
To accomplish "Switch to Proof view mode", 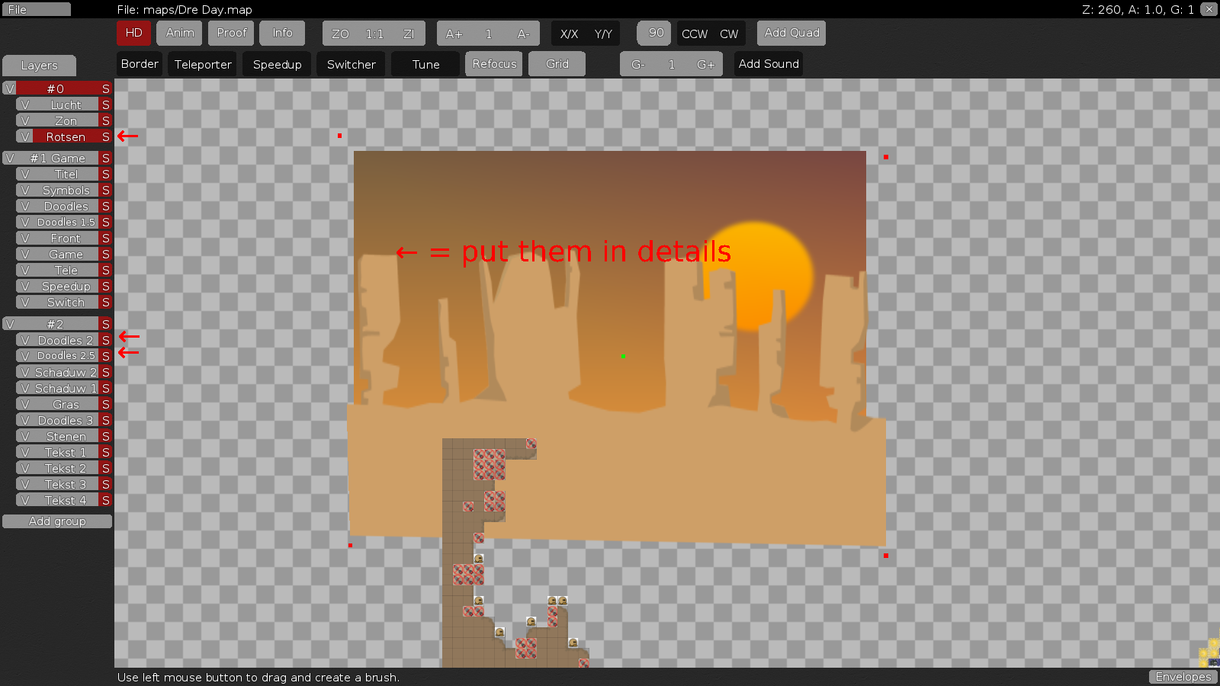I will 230,33.
